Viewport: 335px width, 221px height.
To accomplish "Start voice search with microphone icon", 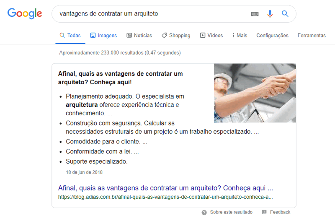I will 270,14.
